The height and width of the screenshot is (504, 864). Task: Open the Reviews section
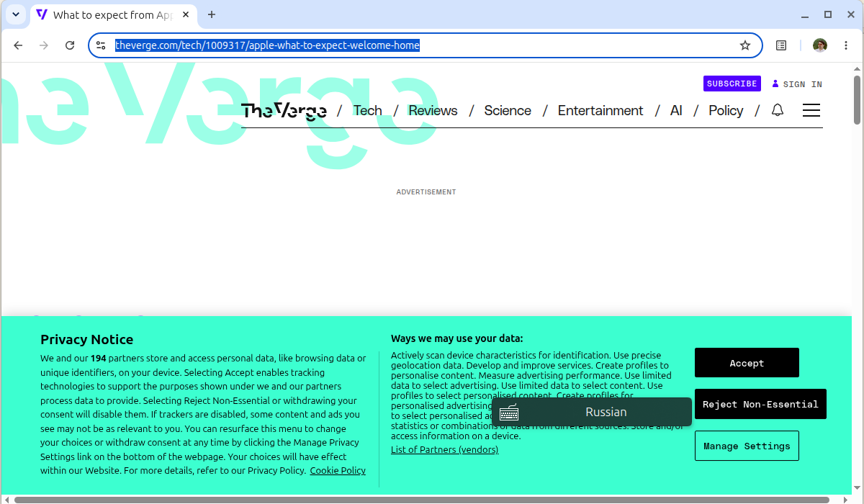pyautogui.click(x=433, y=110)
